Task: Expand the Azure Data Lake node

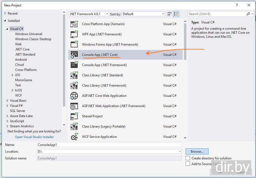Action: pyautogui.click(x=7, y=116)
